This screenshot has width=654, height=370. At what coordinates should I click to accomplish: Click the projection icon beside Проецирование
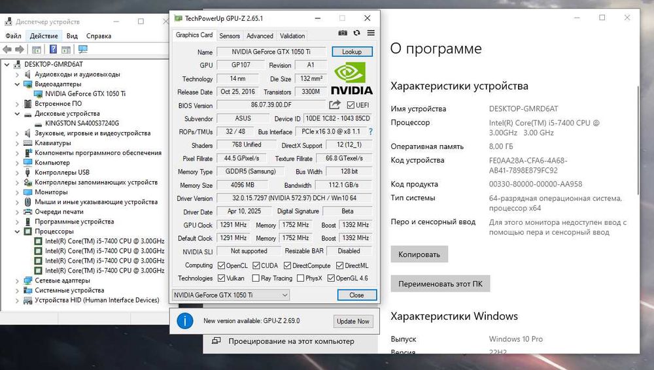(x=216, y=341)
